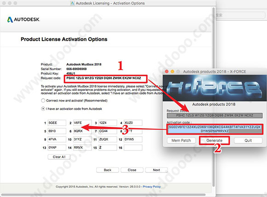Click activation field 14 containing RRVX
Screen dimensions: 267x197
click(82, 148)
